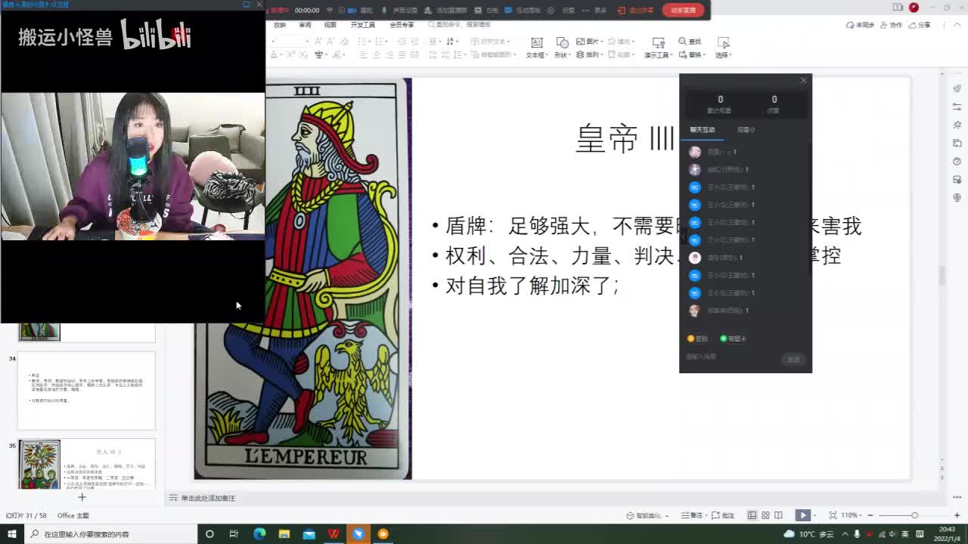Image resolution: width=968 pixels, height=544 pixels.
Task: Open File Explorer from the taskbar
Action: click(284, 534)
